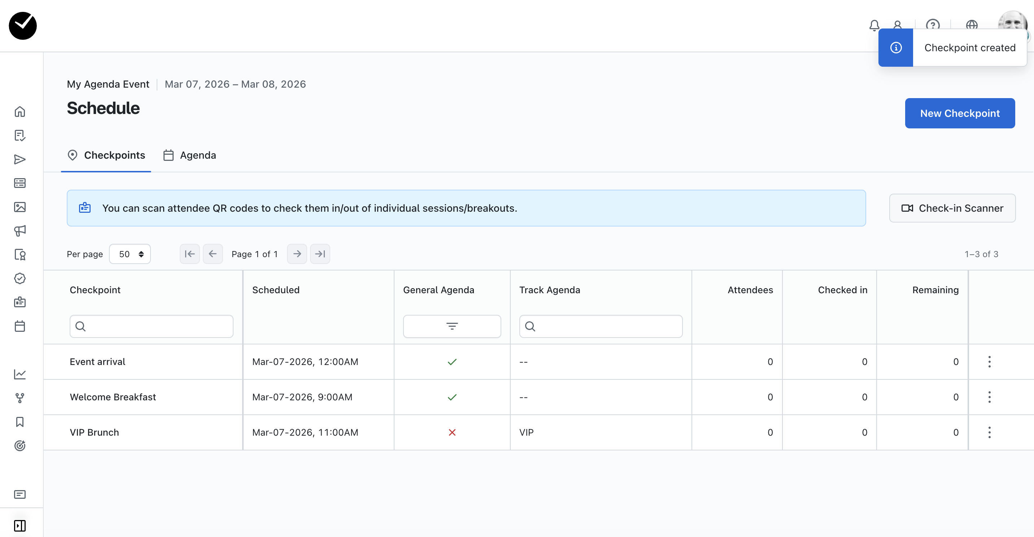
Task: Switch to the Agenda tab
Action: [x=190, y=155]
